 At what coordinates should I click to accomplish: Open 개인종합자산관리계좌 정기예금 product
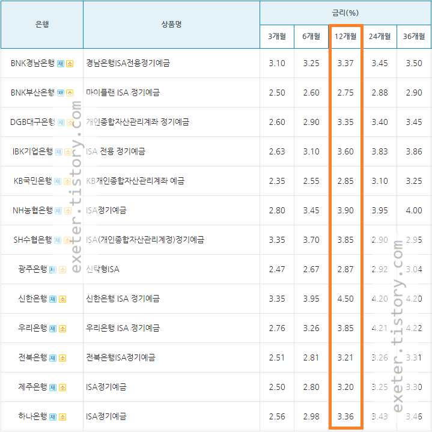pyautogui.click(x=138, y=122)
